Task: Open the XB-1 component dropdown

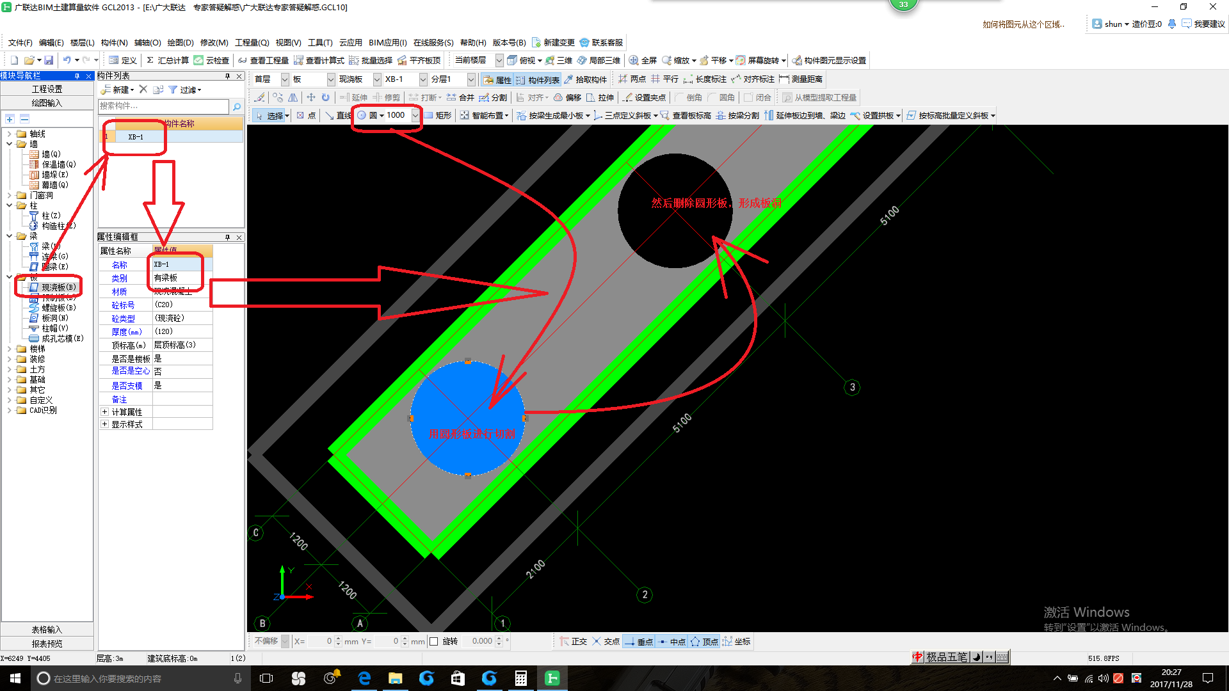Action: pos(423,79)
